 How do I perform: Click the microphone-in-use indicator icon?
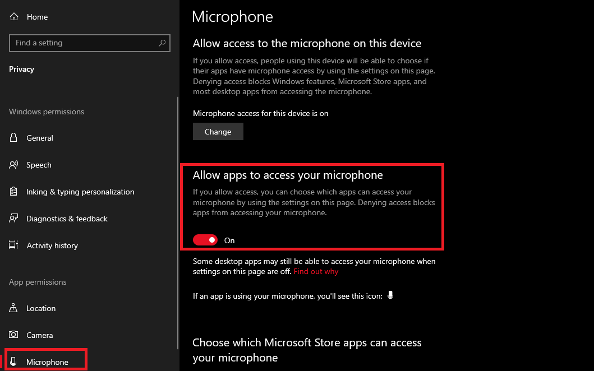[390, 294]
